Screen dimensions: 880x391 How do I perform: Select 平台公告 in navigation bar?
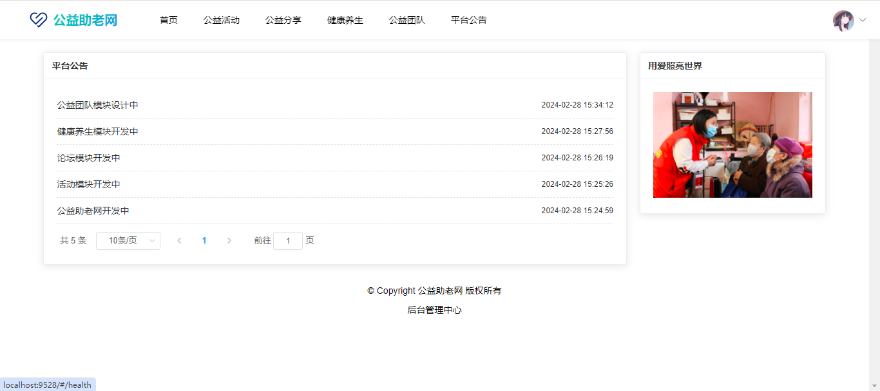pyautogui.click(x=469, y=20)
